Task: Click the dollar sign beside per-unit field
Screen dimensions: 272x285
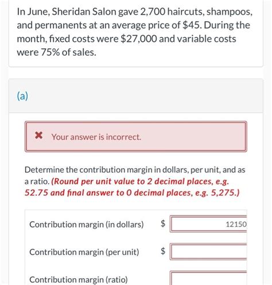Action: click(x=163, y=251)
